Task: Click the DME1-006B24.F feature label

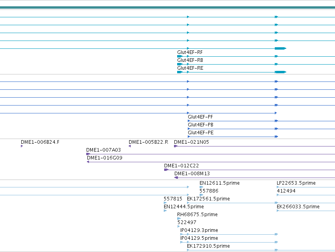Action: pyautogui.click(x=40, y=142)
